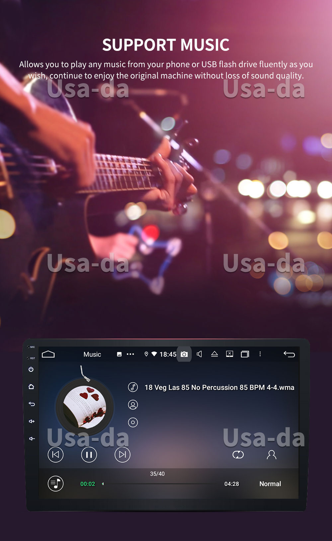Open the playlist icon at bottom left

coord(55,483)
